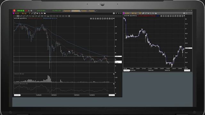Screen dimensions: 205x115
Task: Change the M5 timeframe in right chart
Action: (x=140, y=13)
